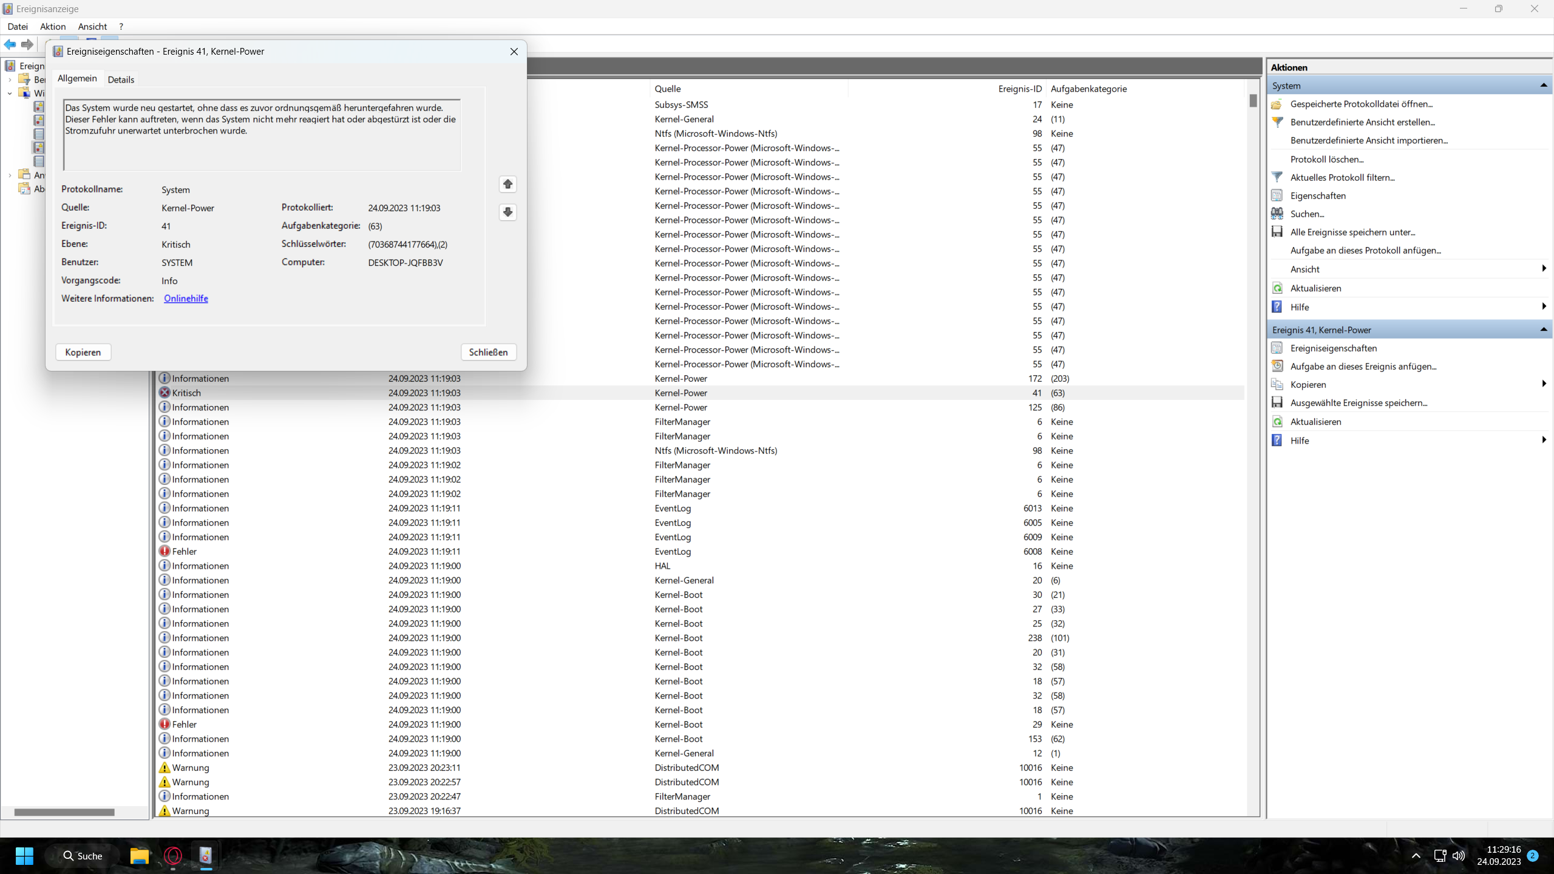The height and width of the screenshot is (874, 1554).
Task: Collapse the System actions section
Action: pos(1543,86)
